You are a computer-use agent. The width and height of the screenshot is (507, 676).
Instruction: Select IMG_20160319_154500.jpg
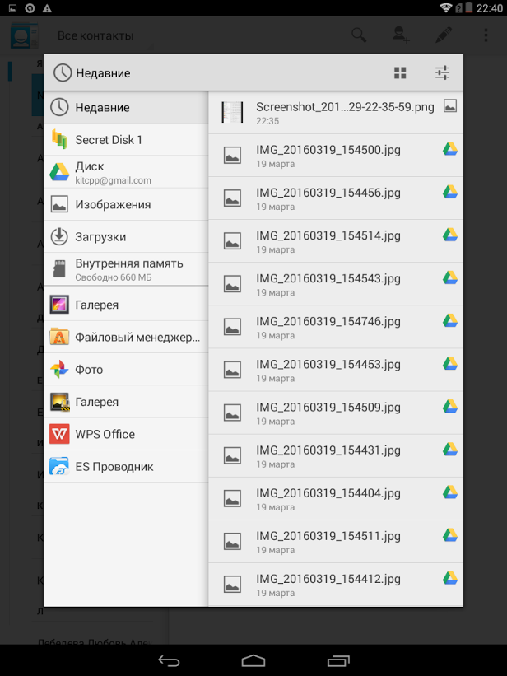[336, 155]
